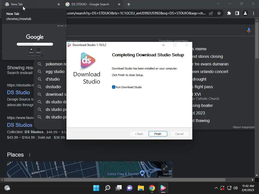Minimize the Download Studio setup window
The width and height of the screenshot is (259, 194).
[163, 45]
